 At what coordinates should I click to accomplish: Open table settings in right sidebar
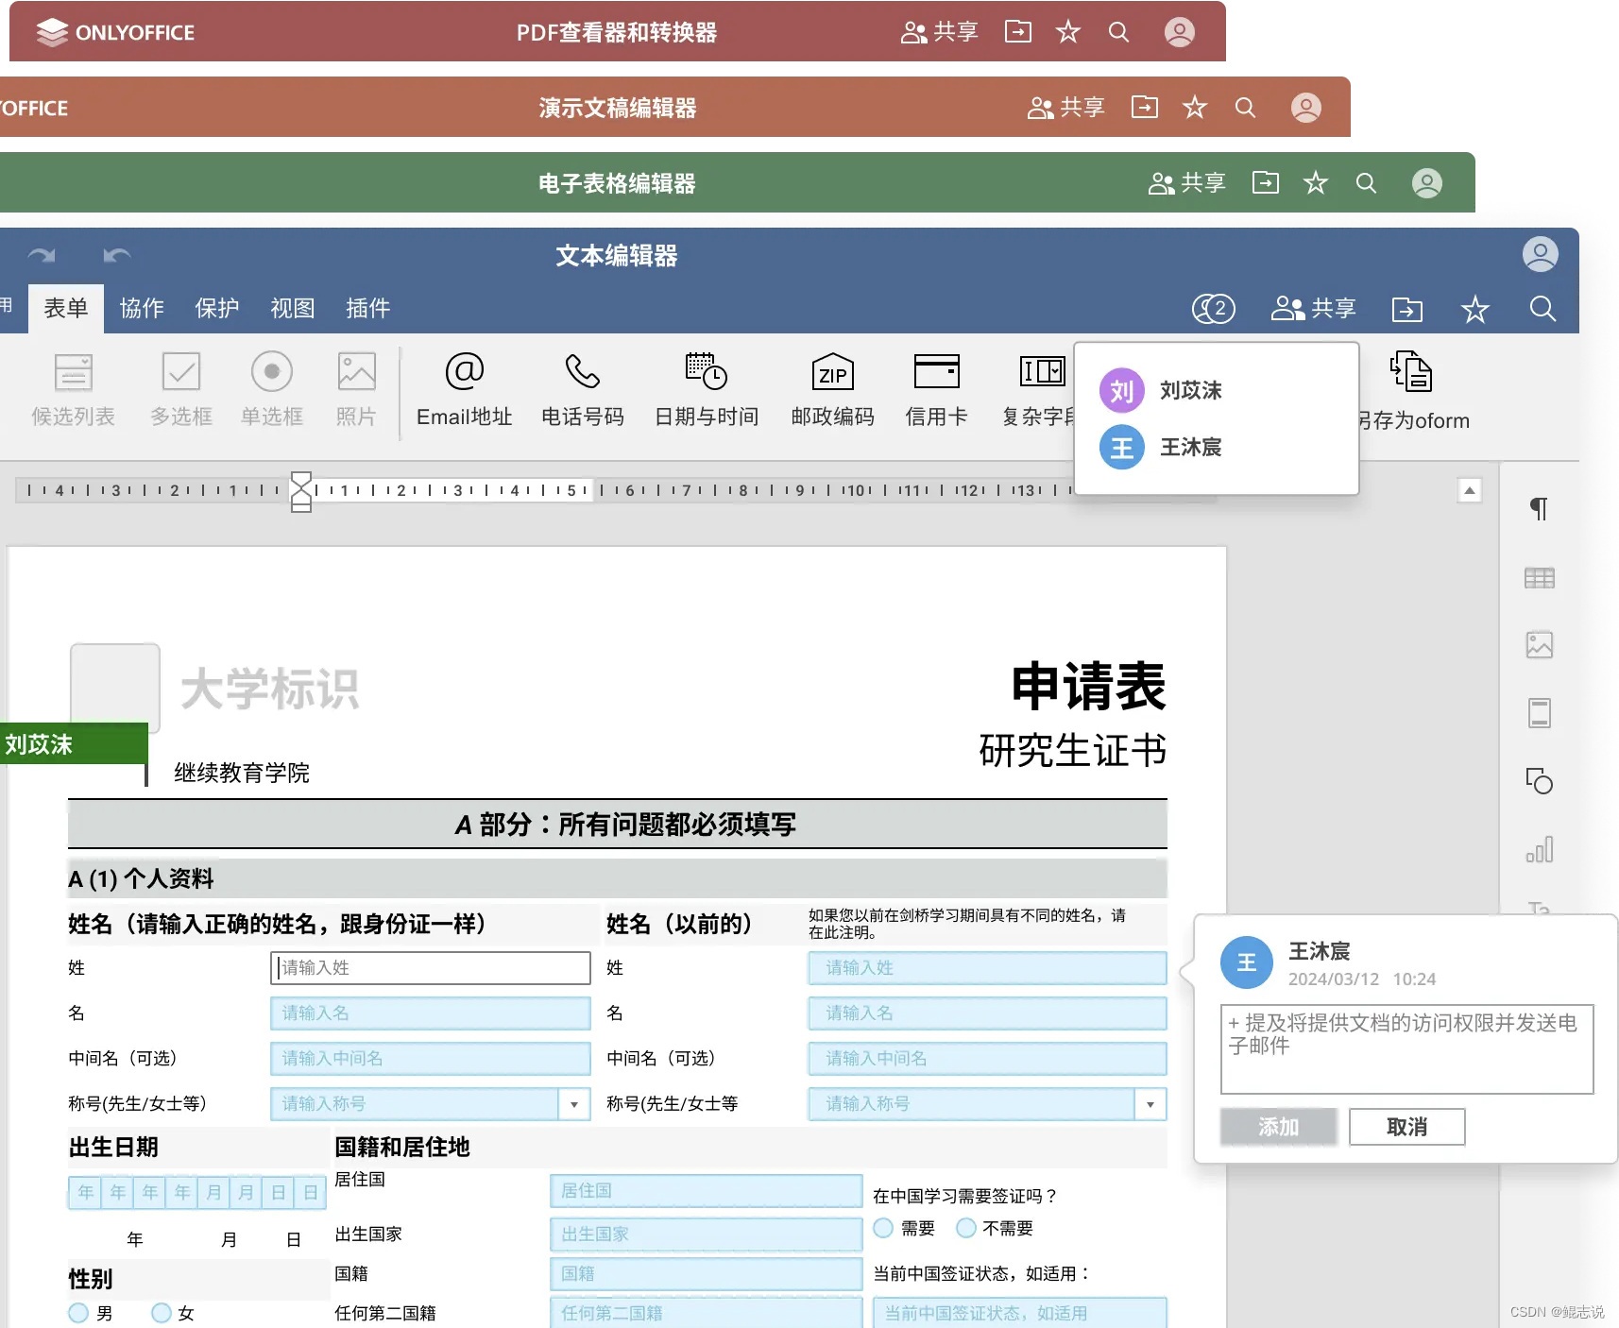pyautogui.click(x=1539, y=577)
